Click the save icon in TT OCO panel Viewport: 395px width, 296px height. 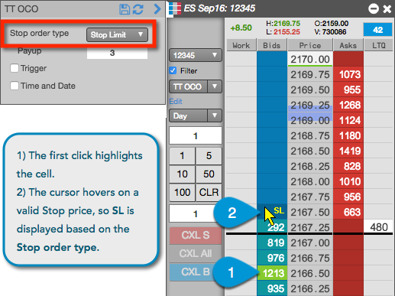click(x=125, y=9)
